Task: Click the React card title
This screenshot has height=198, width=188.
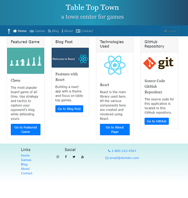Action: tap(104, 85)
